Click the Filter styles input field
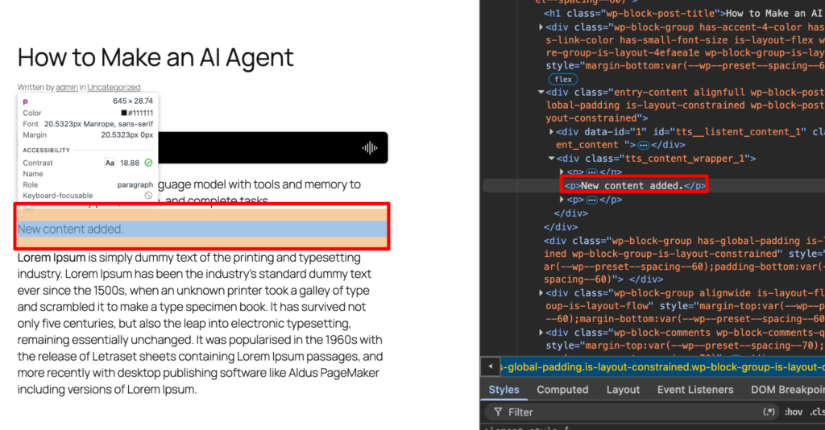The image size is (825, 430). [632, 412]
